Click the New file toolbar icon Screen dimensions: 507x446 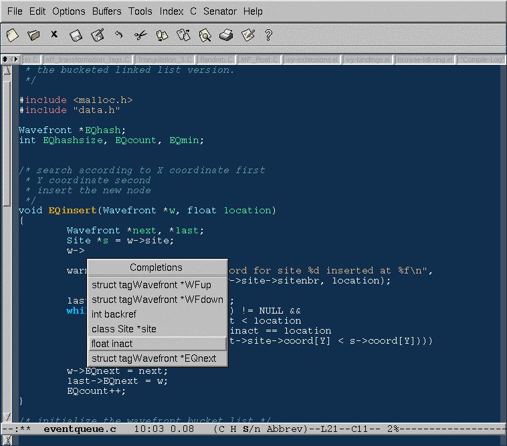(x=13, y=35)
